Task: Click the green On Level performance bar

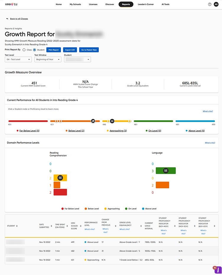Action: point(153,121)
